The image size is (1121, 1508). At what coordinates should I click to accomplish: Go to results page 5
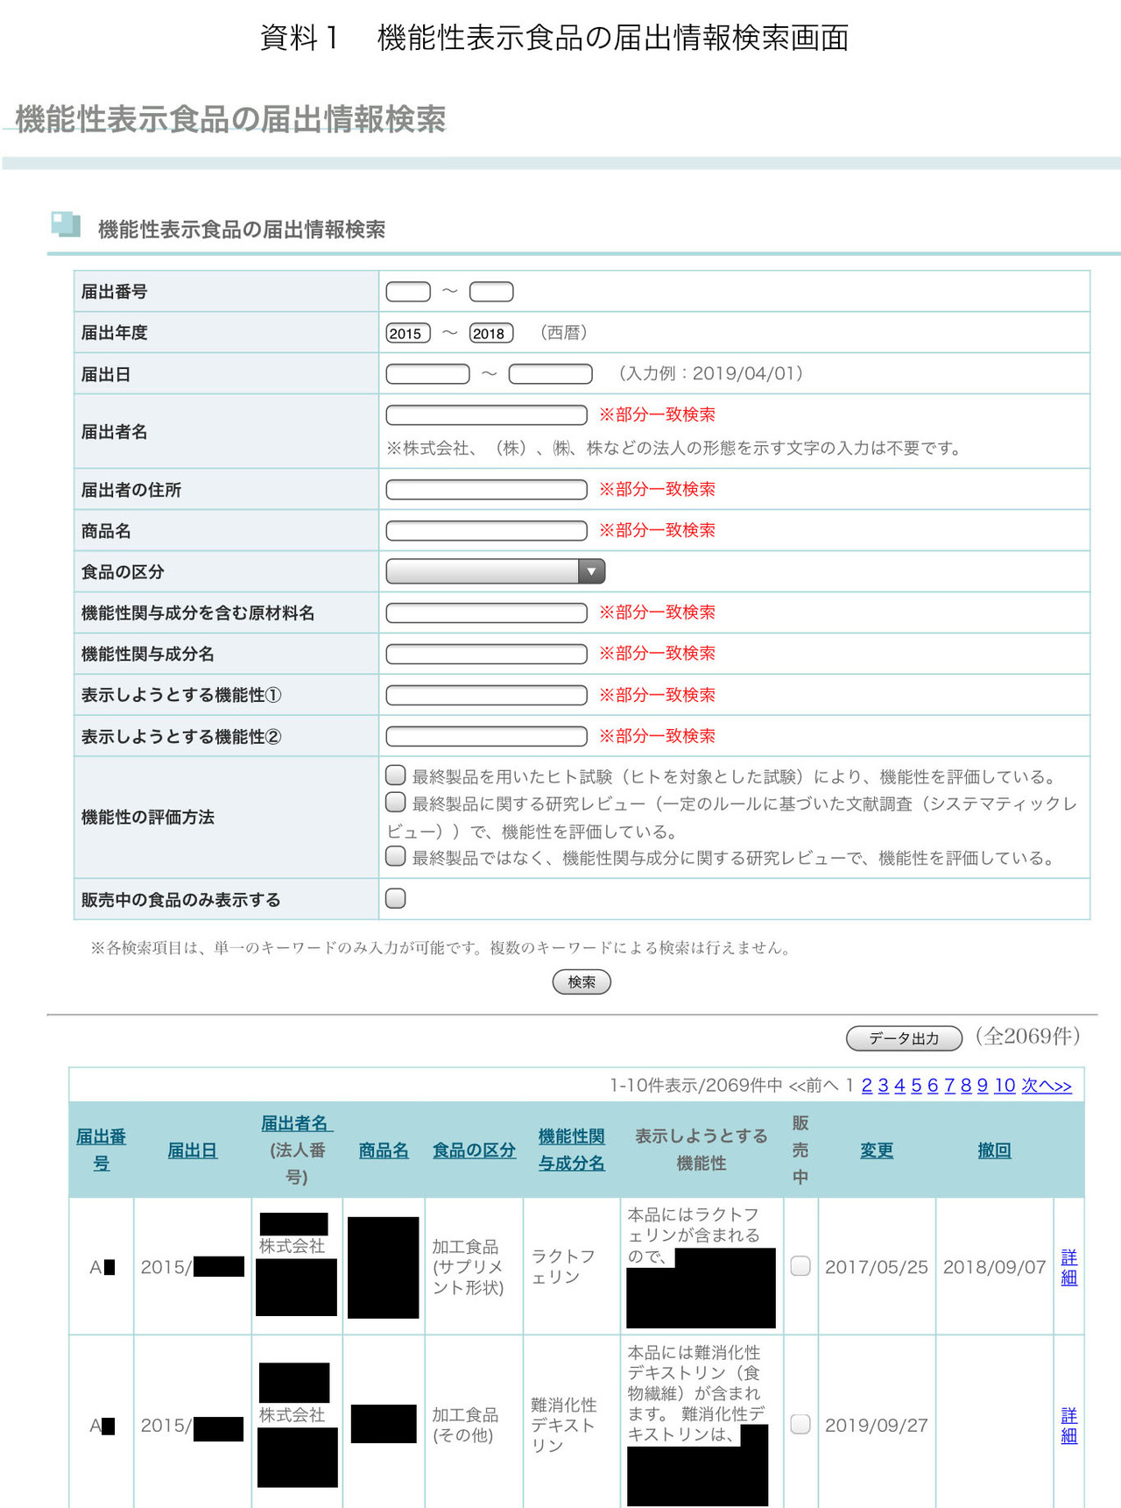pos(916,1086)
